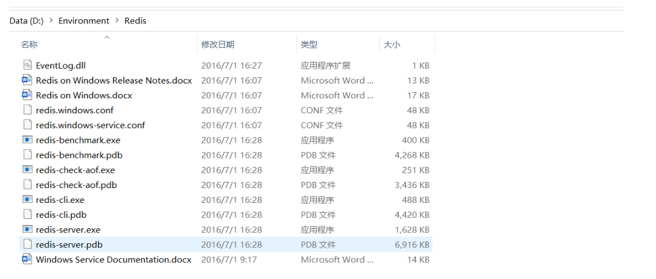Select the redis.windows-service.conf file name
The image size is (656, 279).
90,125
